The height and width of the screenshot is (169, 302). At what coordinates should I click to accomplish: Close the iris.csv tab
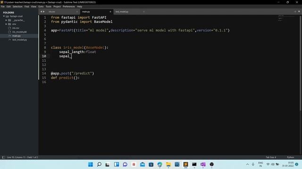[77, 12]
